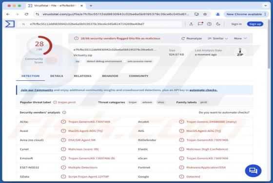This screenshot has width=273, height=183.
Task: Click the trojan.pirrit popular threat label
Action: [67, 102]
